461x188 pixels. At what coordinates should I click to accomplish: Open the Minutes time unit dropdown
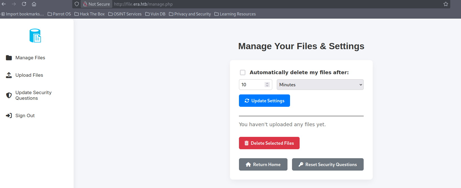coord(320,85)
